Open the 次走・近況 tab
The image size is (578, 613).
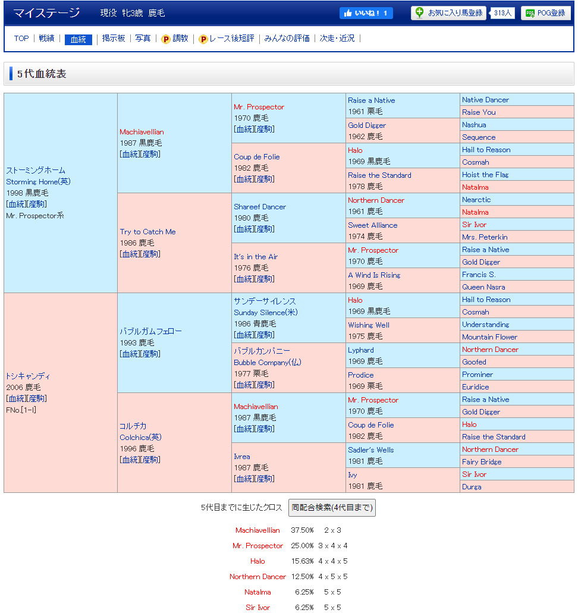pyautogui.click(x=337, y=38)
